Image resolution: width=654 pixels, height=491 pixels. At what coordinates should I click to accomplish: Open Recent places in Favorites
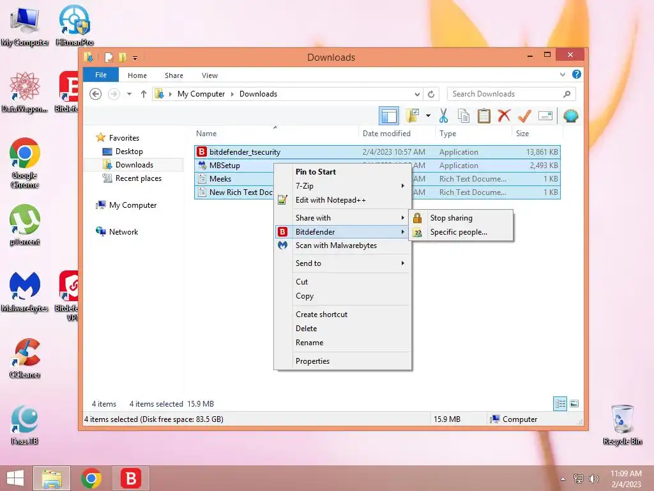(132, 178)
